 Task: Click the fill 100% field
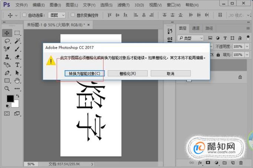(x=239, y=55)
